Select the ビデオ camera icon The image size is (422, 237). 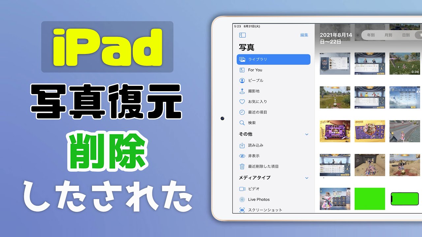click(x=242, y=189)
